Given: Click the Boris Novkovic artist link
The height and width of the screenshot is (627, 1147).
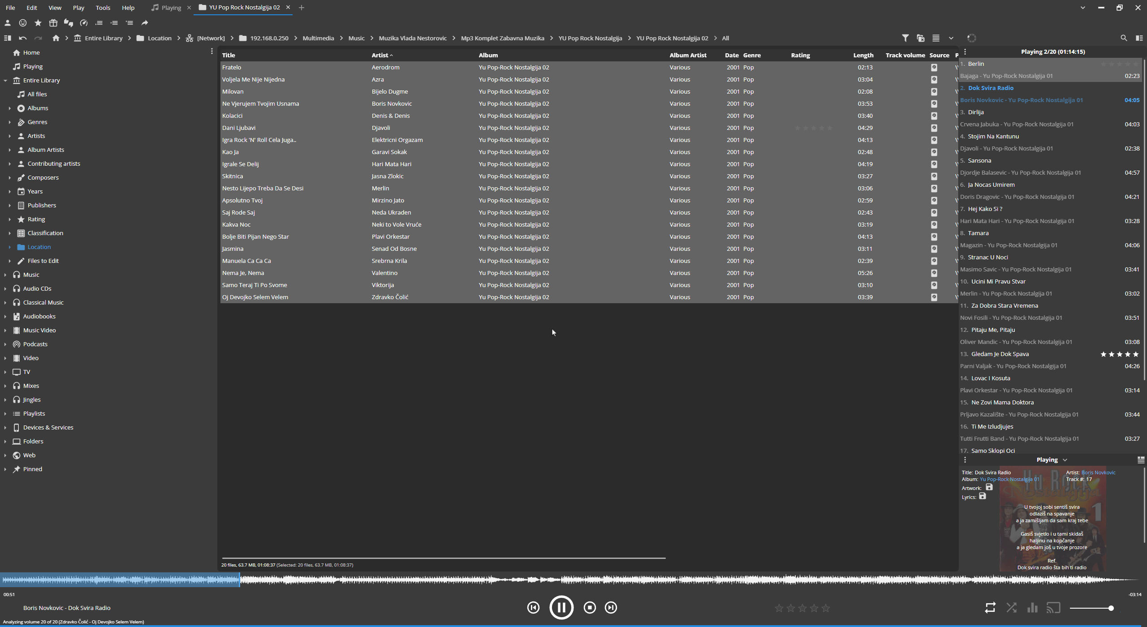Looking at the screenshot, I should [x=1098, y=472].
